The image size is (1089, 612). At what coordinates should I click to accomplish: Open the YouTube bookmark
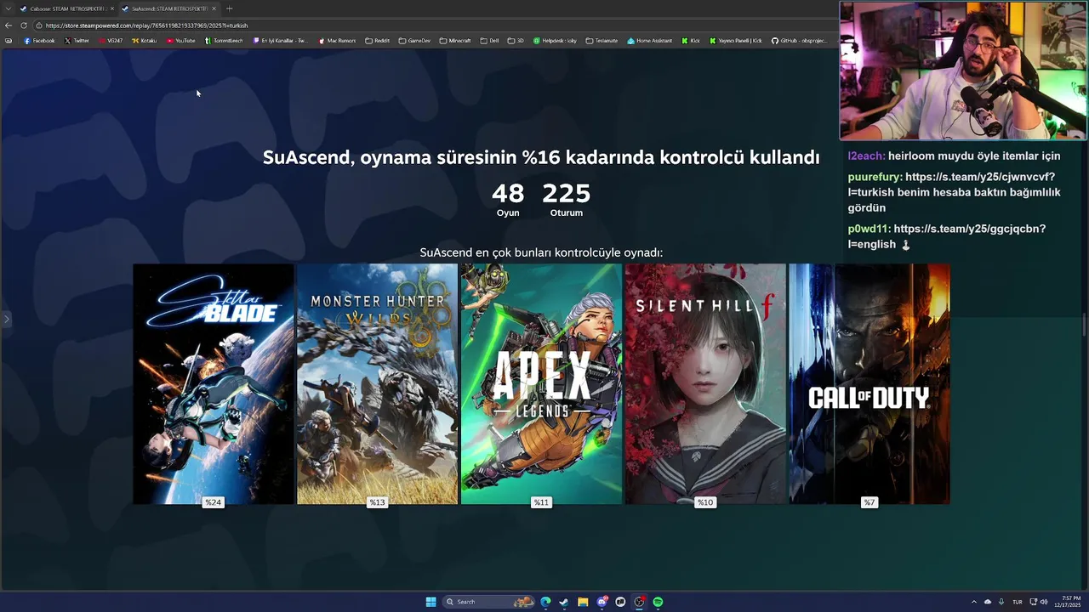point(181,41)
